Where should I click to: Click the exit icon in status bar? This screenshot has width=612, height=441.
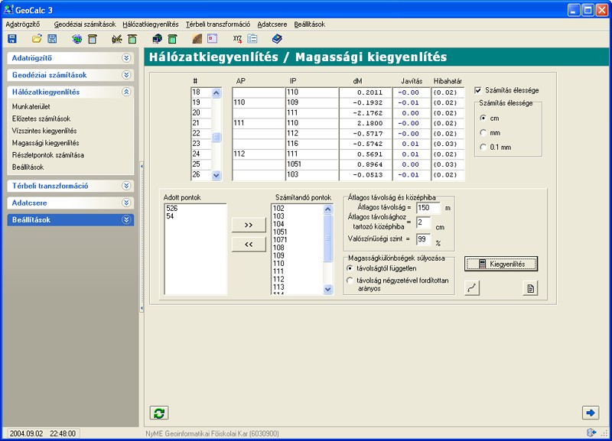pyautogui.click(x=591, y=433)
